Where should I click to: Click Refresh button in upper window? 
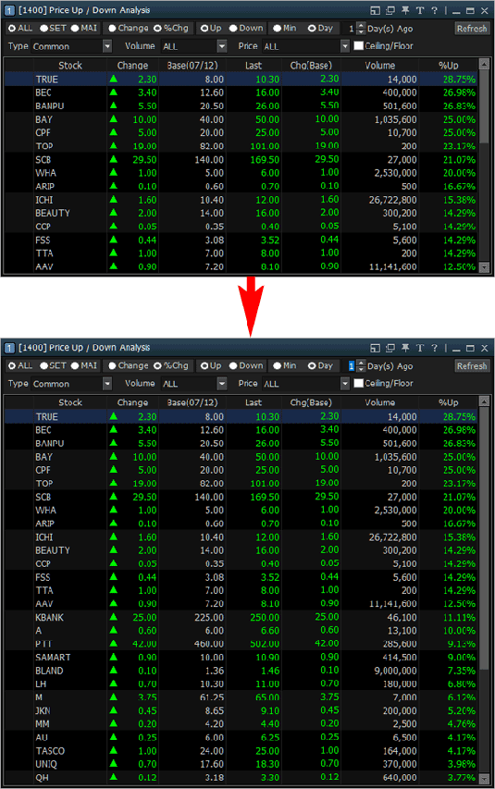click(472, 29)
